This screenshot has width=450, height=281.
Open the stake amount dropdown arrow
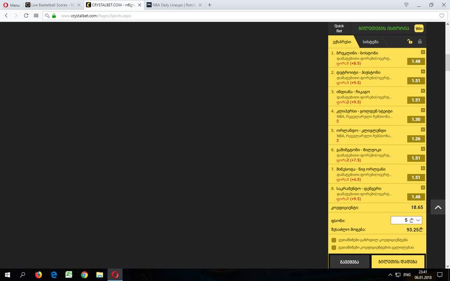tap(418, 220)
